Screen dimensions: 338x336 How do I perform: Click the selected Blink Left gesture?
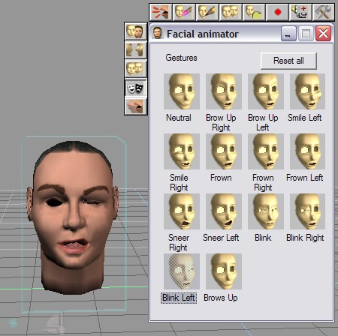[x=182, y=271]
